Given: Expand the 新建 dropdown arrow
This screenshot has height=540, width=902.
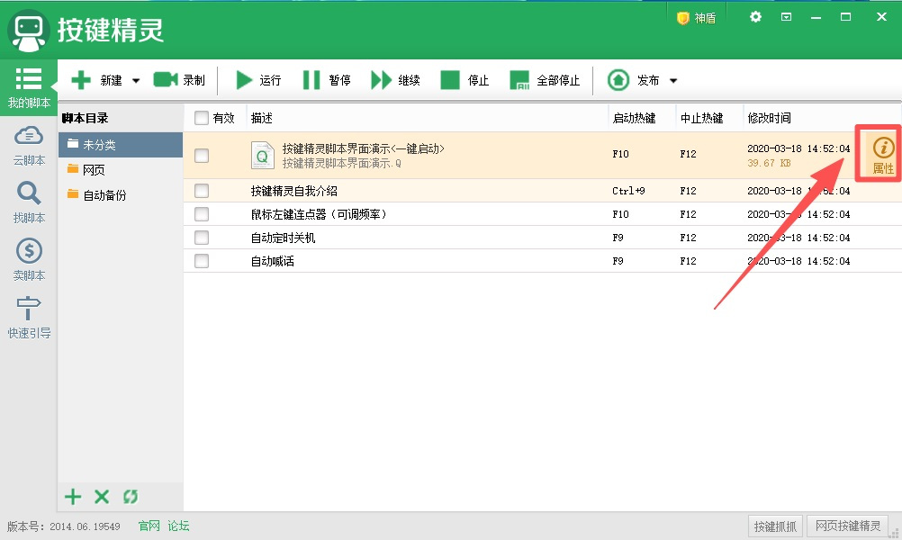Looking at the screenshot, I should (x=136, y=80).
